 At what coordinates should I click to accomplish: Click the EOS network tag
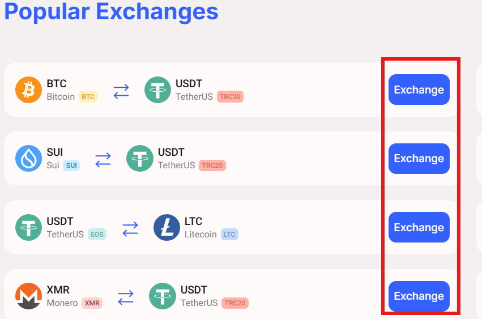pyautogui.click(x=97, y=235)
